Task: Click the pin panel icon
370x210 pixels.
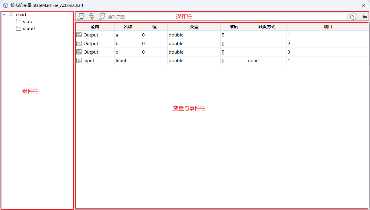Action: click(364, 17)
